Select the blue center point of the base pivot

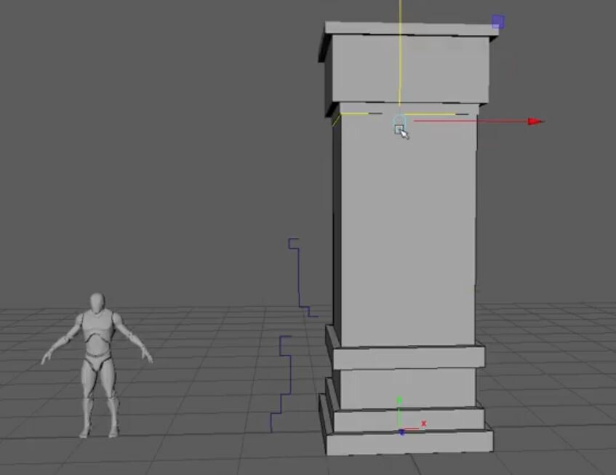[401, 431]
